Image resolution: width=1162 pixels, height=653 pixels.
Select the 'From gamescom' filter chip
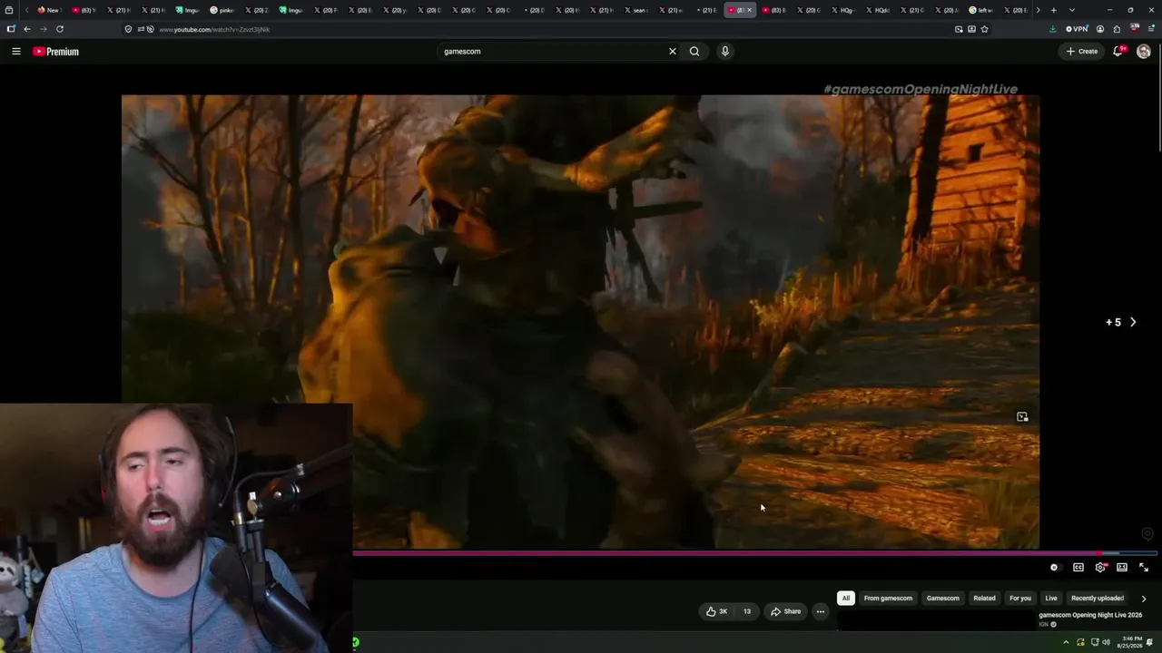[888, 599]
